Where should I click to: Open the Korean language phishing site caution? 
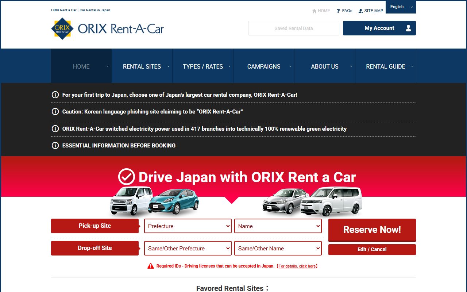click(153, 112)
